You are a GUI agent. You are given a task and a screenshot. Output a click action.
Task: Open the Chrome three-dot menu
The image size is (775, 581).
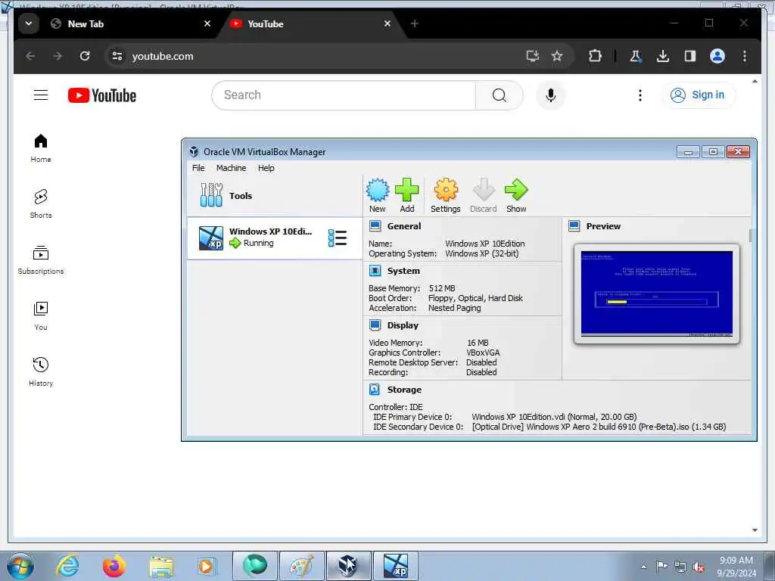[745, 56]
